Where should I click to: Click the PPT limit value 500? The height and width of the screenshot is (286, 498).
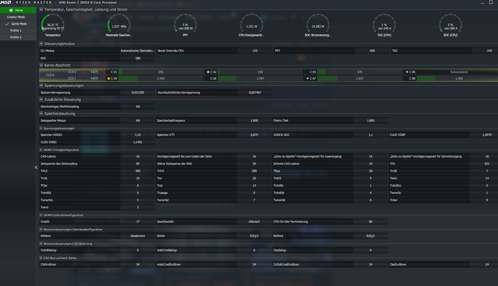[372, 51]
